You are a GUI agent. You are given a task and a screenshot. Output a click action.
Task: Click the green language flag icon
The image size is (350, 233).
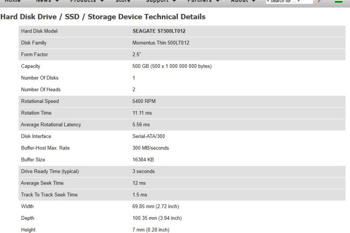[339, 1]
